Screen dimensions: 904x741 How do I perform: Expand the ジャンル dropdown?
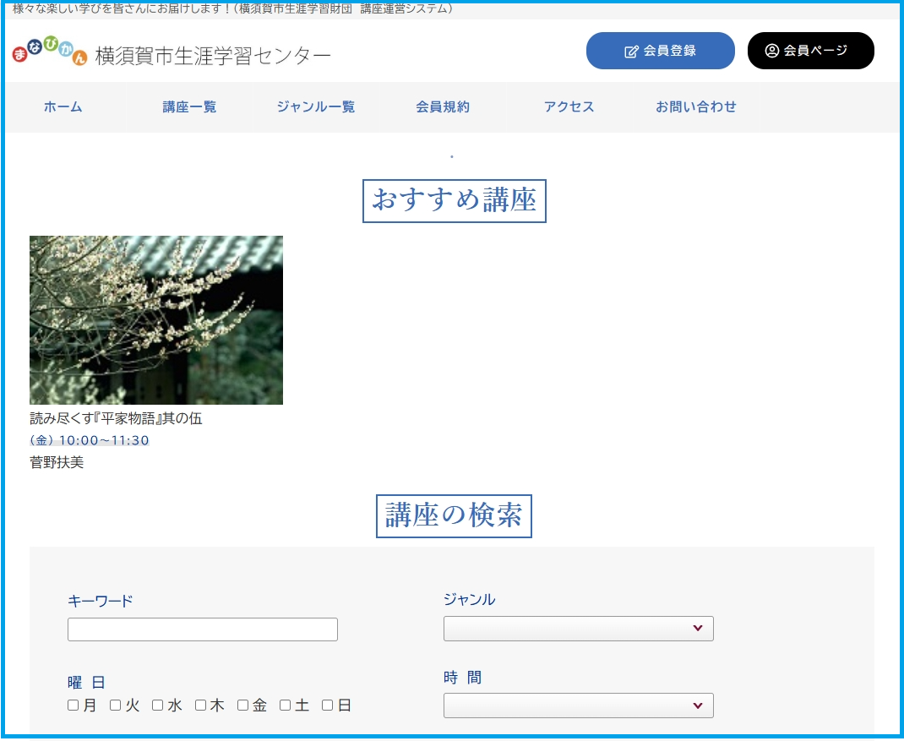pyautogui.click(x=578, y=629)
